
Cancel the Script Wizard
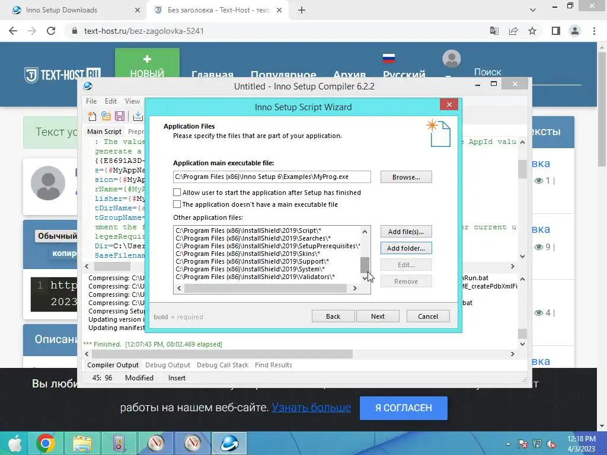[x=428, y=316]
